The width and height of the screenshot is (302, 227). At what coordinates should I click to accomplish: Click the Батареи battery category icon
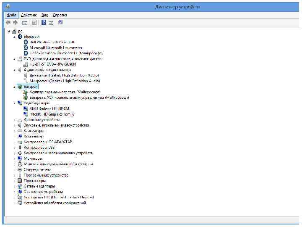[x=20, y=87]
